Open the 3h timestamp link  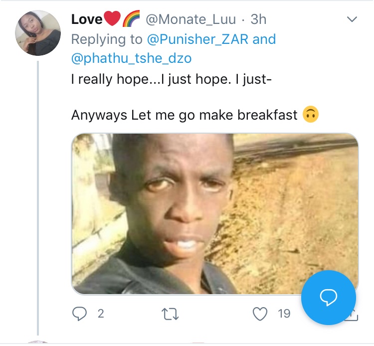pyautogui.click(x=258, y=19)
